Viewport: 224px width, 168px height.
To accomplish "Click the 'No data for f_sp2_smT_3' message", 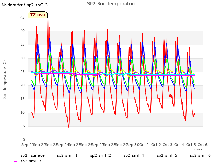I will click(x=24, y=5).
